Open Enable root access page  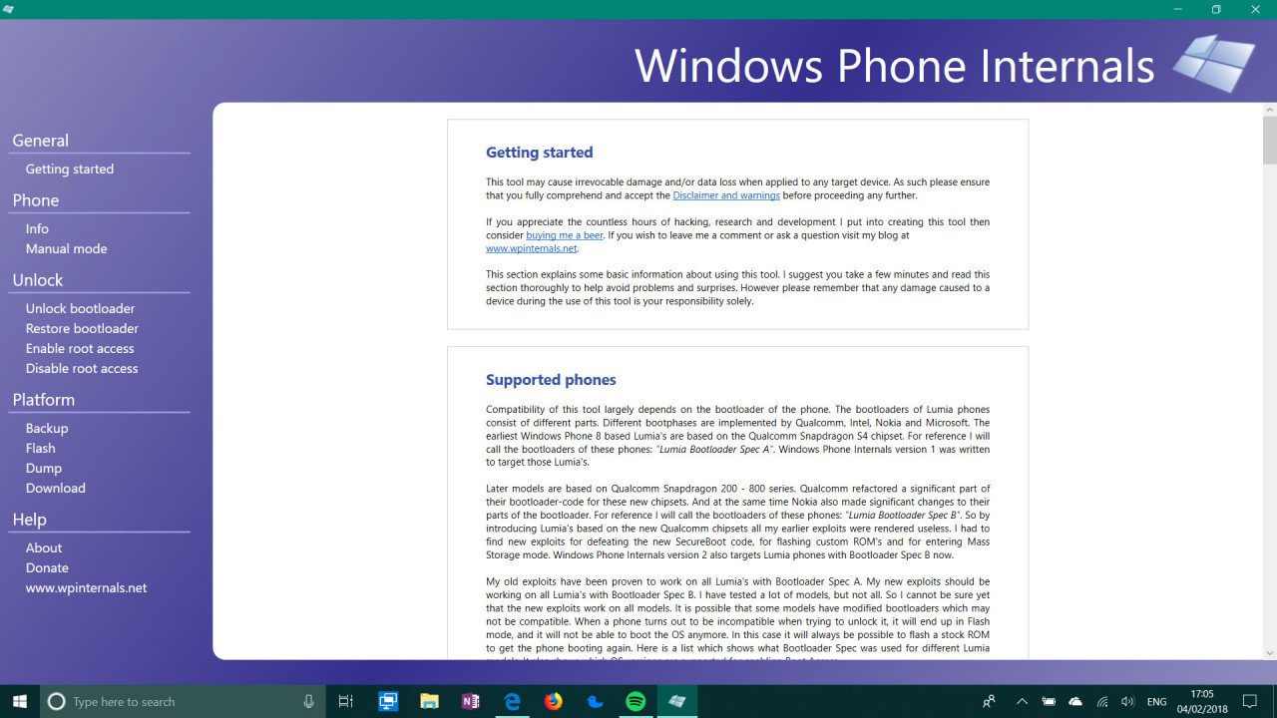(x=80, y=348)
